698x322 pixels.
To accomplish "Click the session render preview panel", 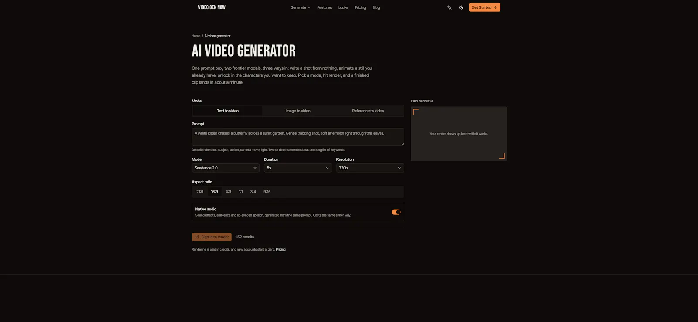I will 458,134.
